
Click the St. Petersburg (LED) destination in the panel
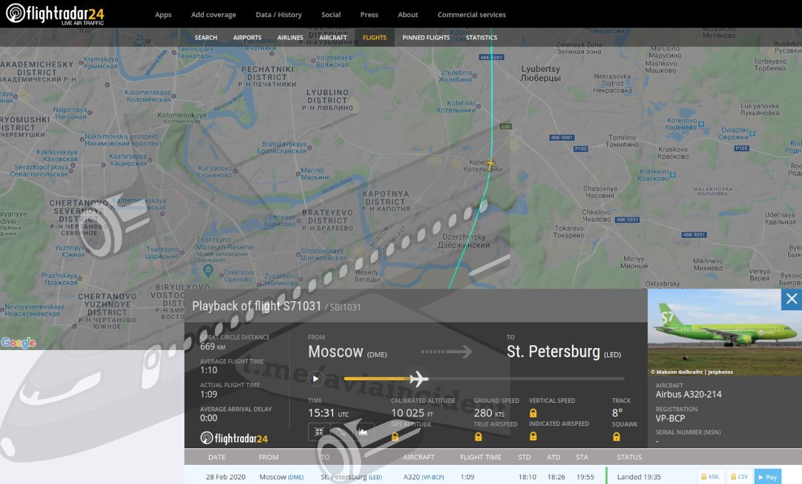(x=564, y=352)
